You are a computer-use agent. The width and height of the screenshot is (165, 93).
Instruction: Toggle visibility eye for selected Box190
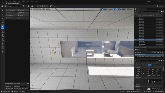[135, 40]
